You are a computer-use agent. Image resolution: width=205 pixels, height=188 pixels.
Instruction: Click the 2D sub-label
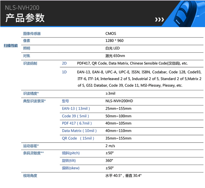point(64,63)
